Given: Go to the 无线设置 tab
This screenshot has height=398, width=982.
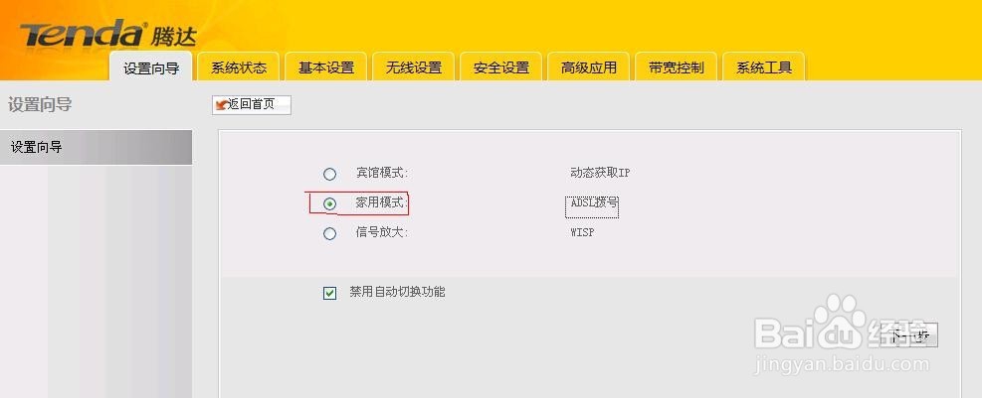Looking at the screenshot, I should click(x=413, y=66).
